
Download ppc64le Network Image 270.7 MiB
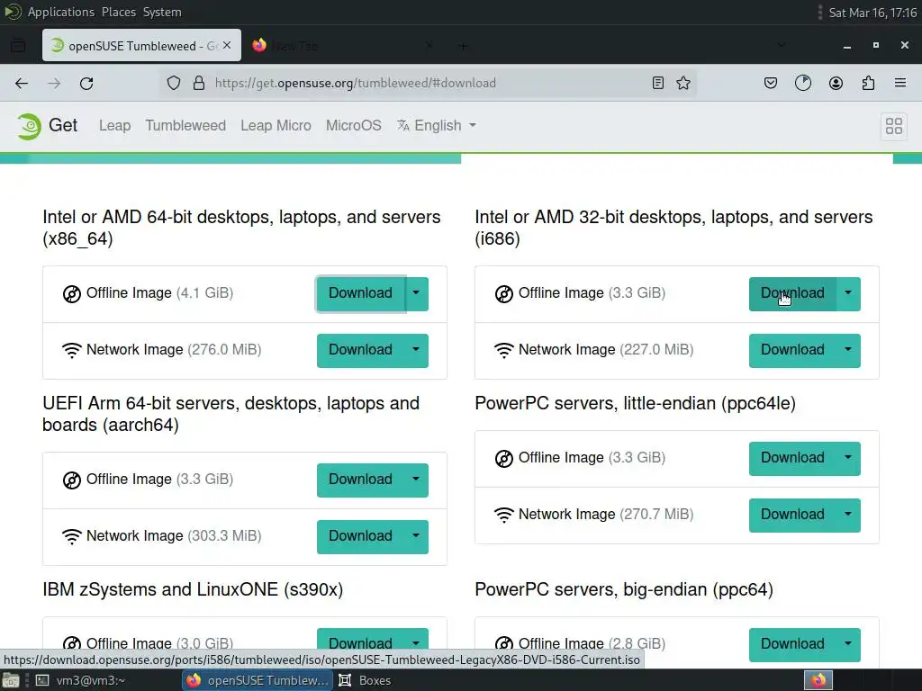792,516
